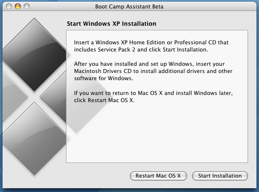The height and width of the screenshot is (192, 259).
Task: Click the paragraph mentioning Macintosh Drivers CD
Action: pos(153,71)
